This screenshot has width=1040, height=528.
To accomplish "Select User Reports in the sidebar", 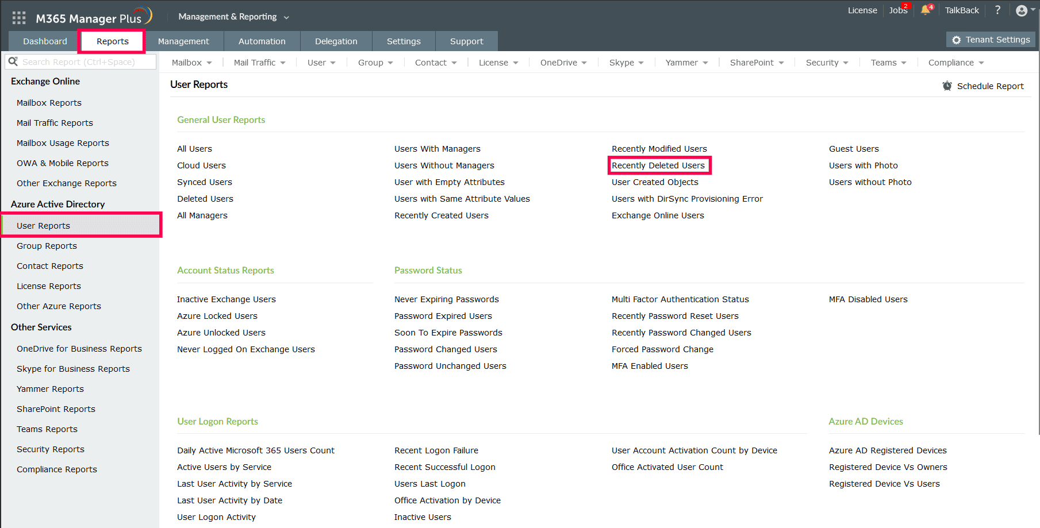I will point(80,225).
